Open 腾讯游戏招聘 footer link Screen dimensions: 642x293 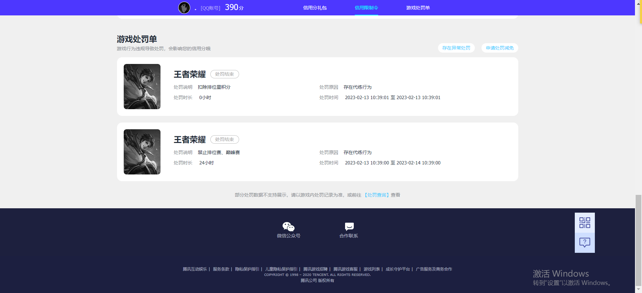point(315,269)
